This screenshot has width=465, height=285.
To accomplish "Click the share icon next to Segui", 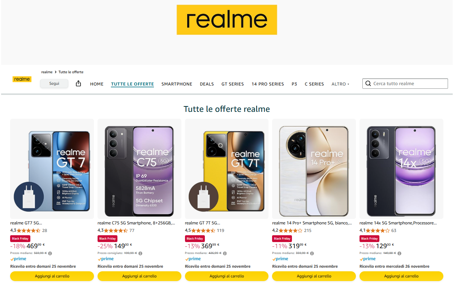I will (78, 83).
